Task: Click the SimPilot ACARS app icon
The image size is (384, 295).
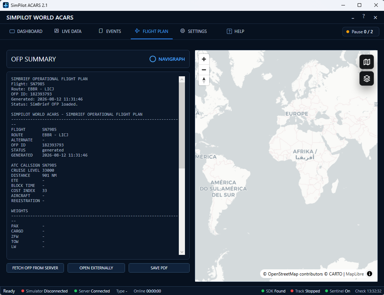Action: click(x=6, y=5)
